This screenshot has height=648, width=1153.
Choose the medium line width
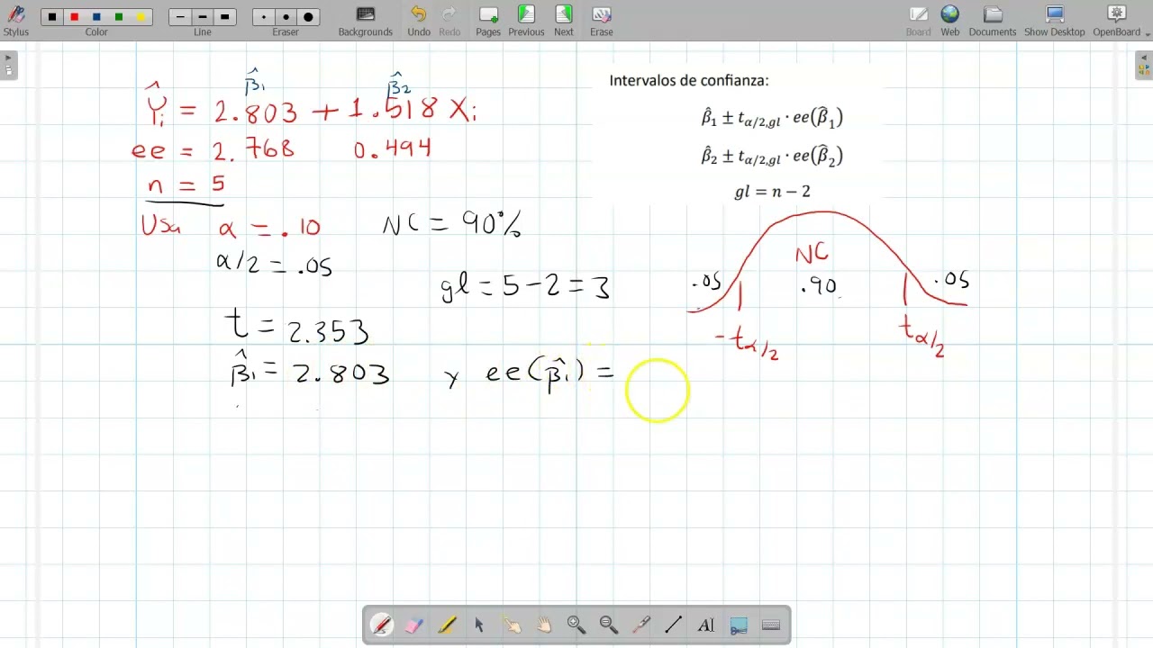[203, 17]
